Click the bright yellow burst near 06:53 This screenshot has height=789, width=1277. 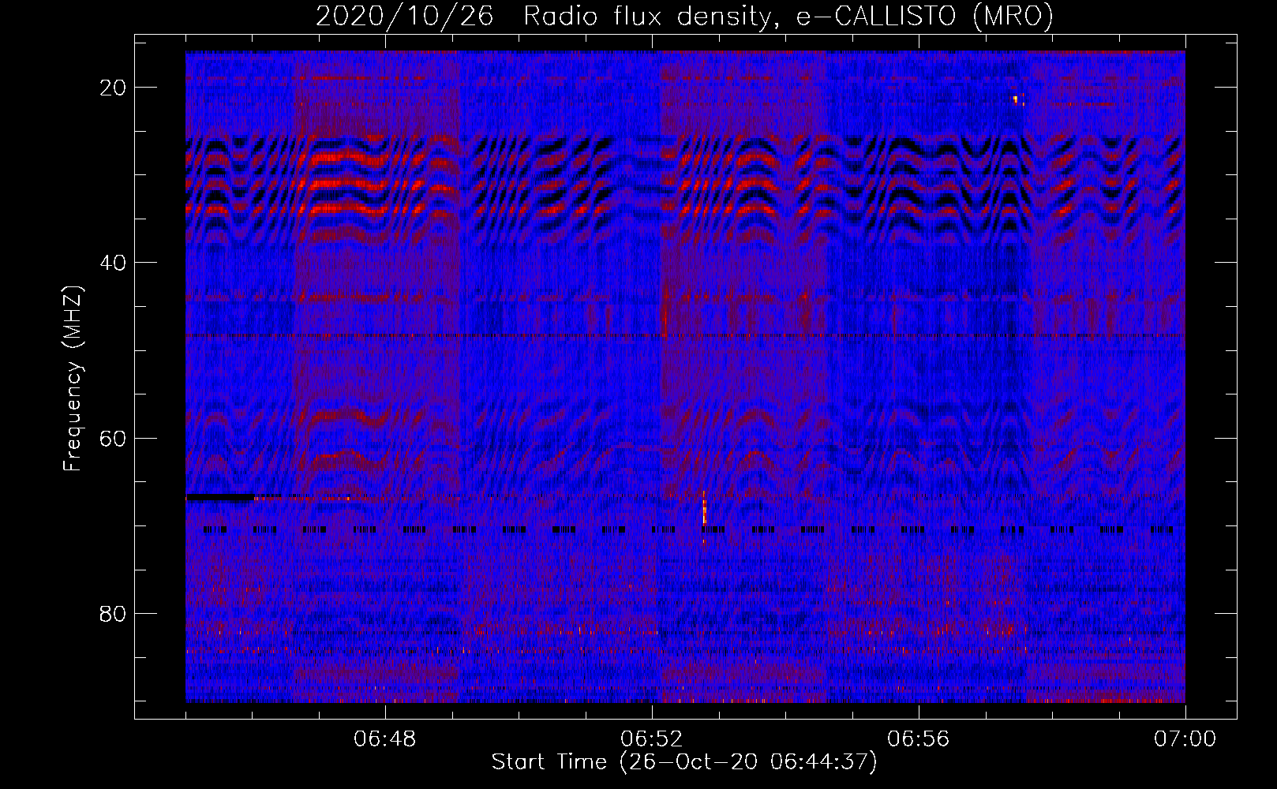(x=704, y=509)
